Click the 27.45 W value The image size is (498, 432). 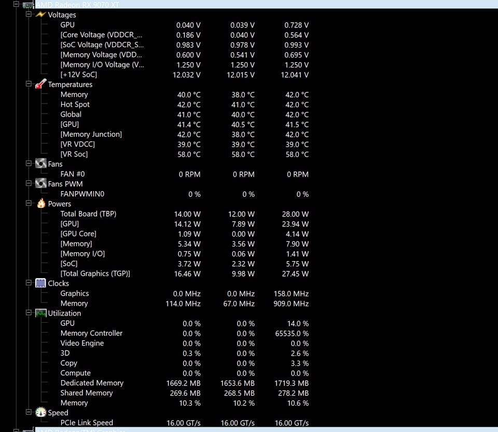pyautogui.click(x=295, y=273)
